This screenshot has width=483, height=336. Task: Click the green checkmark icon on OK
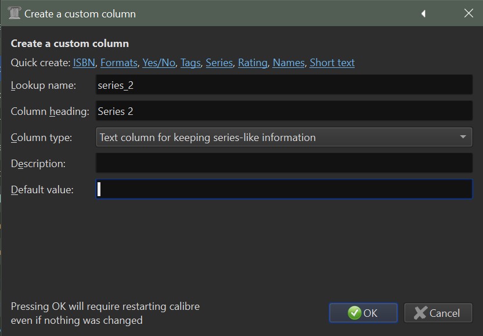(x=355, y=313)
